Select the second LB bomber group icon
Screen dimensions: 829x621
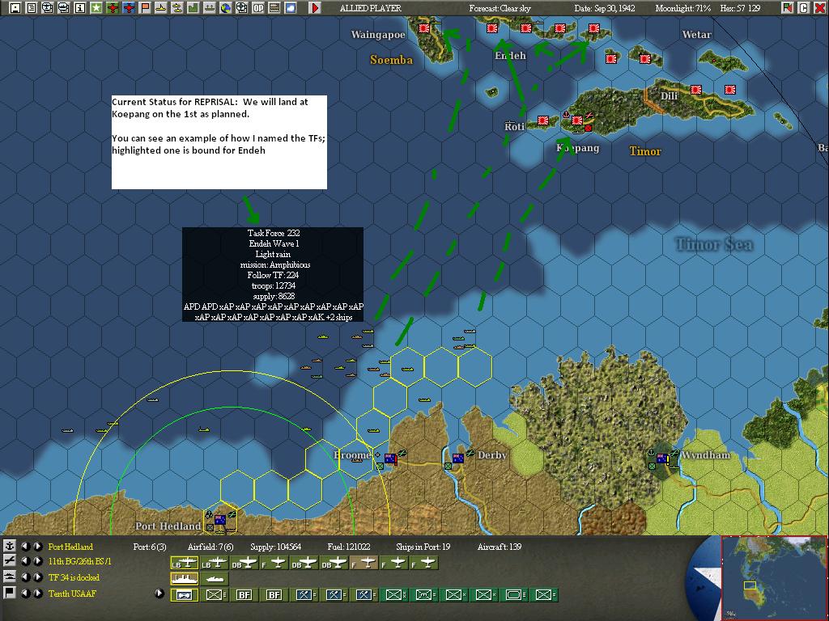click(214, 563)
